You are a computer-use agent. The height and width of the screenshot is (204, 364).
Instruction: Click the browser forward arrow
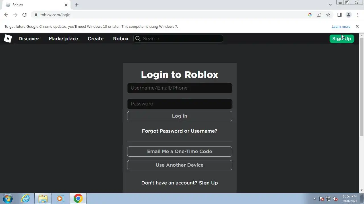(15, 15)
